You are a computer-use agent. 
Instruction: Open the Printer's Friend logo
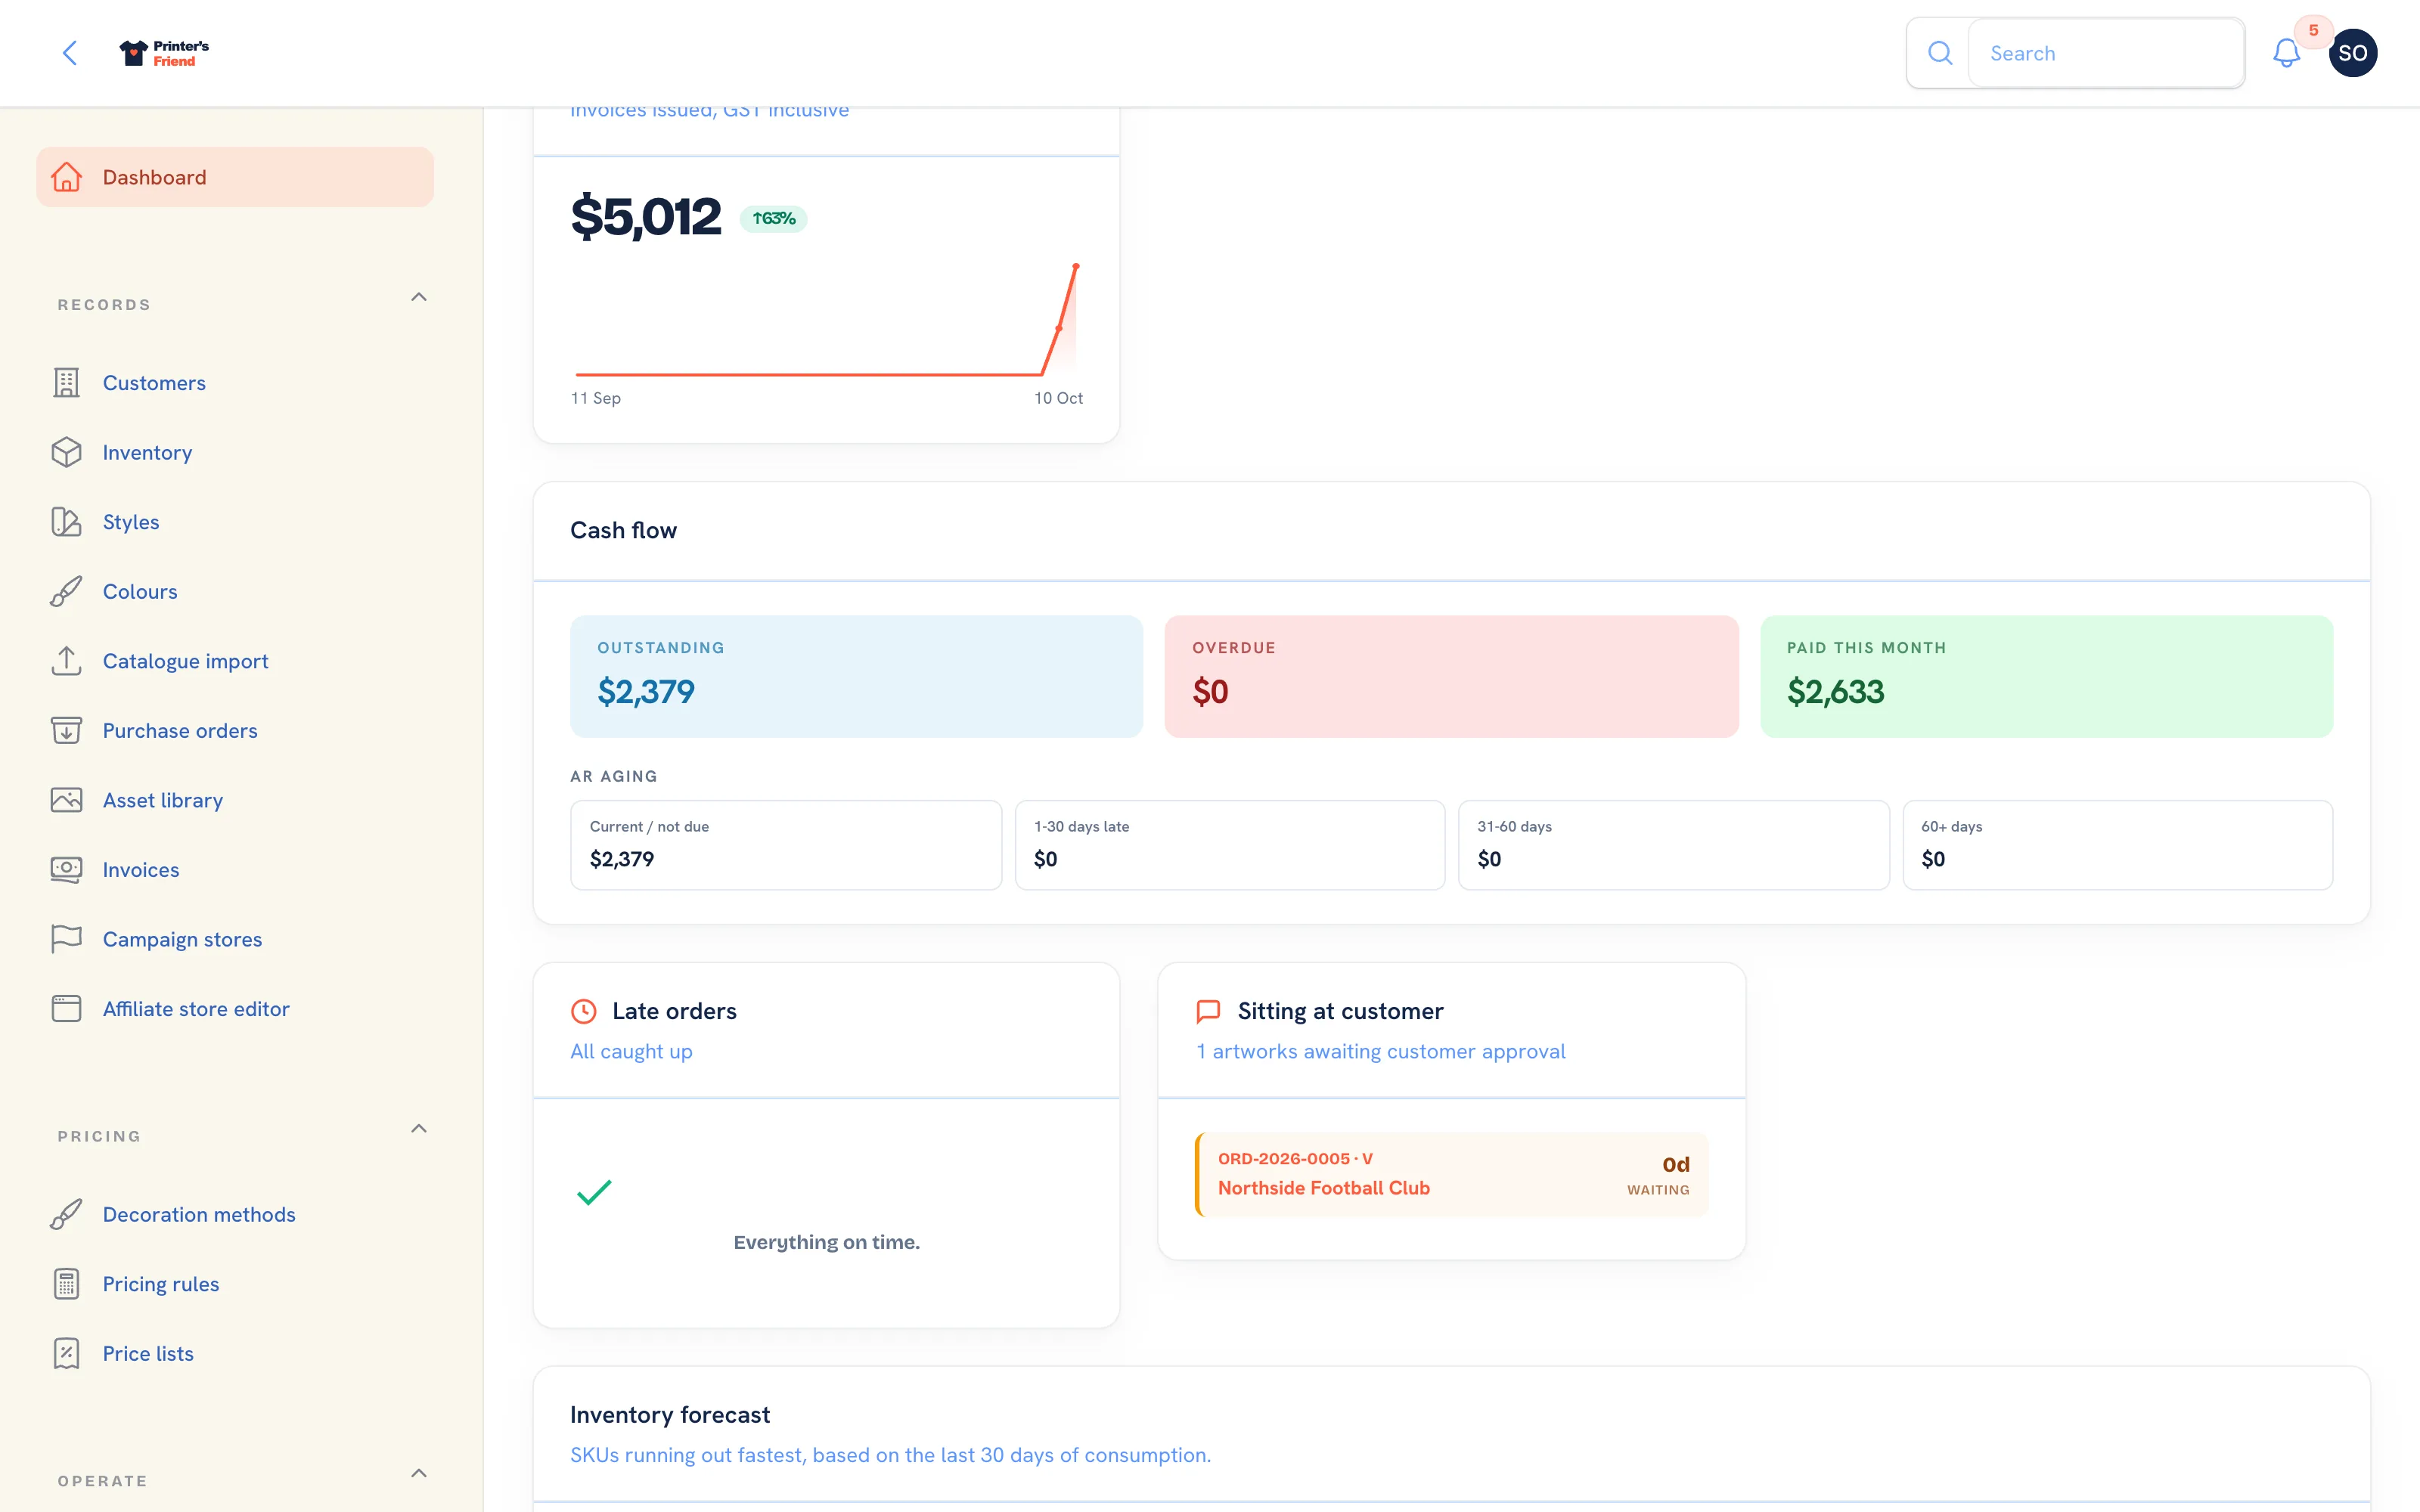[x=164, y=53]
